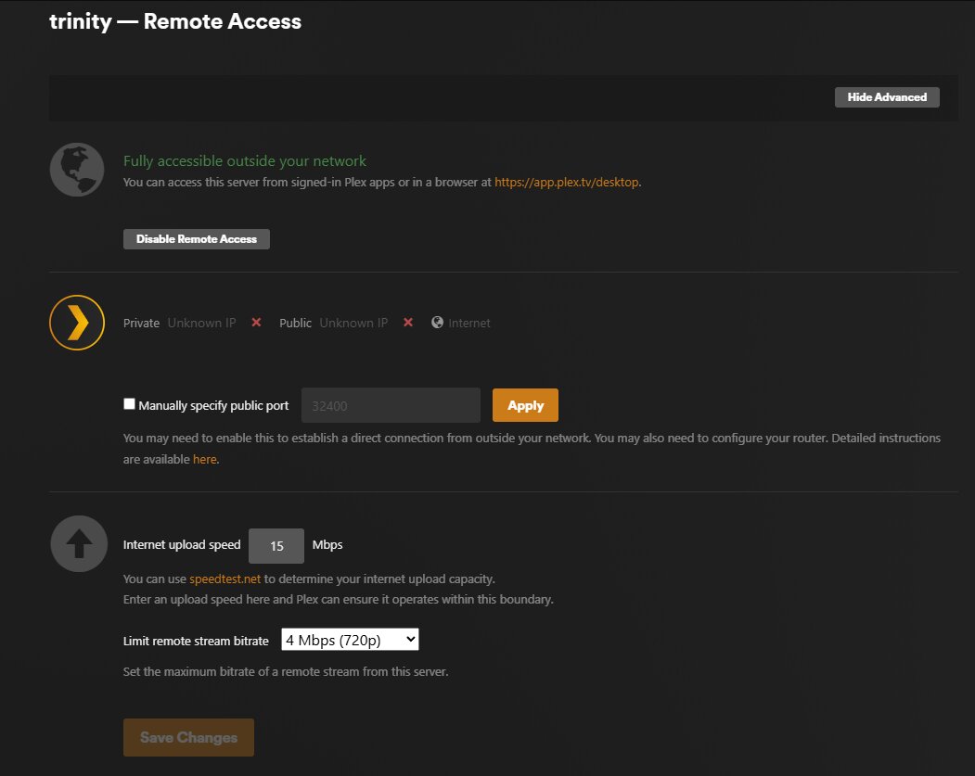Click the upload arrow circle icon
This screenshot has width=975, height=776.
(77, 543)
